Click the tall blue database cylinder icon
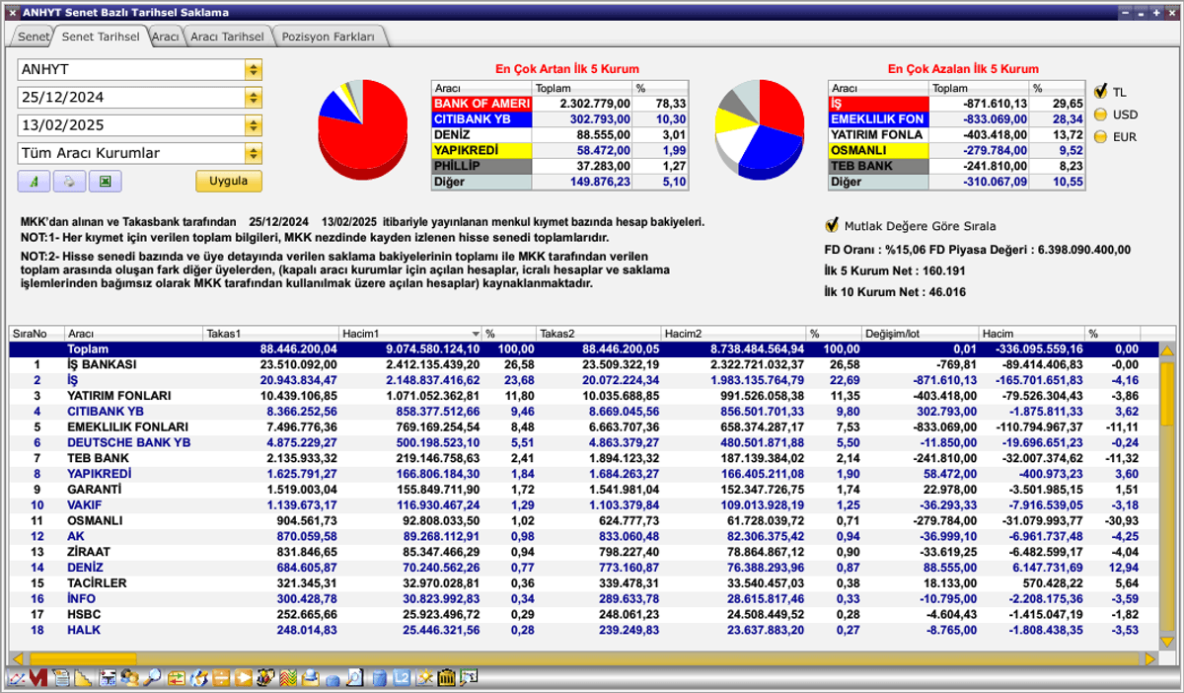The image size is (1184, 693). [x=379, y=678]
